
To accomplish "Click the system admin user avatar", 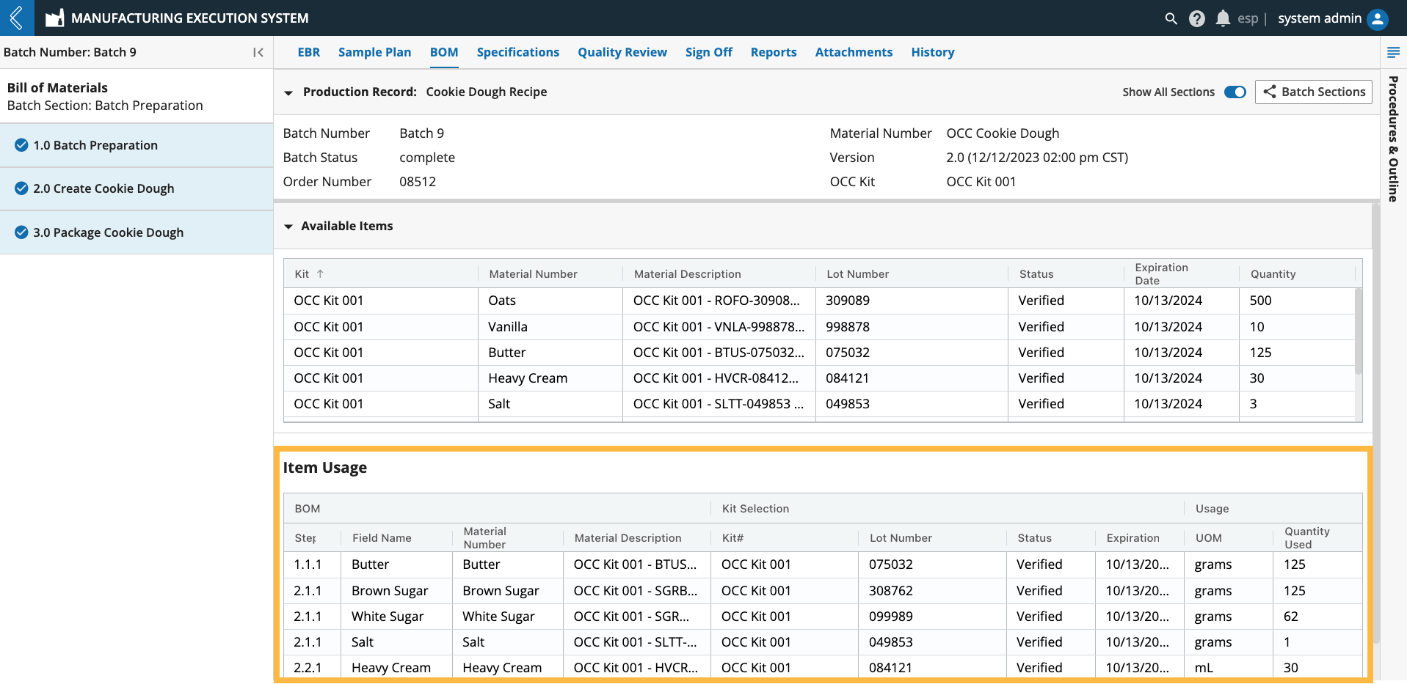I will [x=1378, y=18].
